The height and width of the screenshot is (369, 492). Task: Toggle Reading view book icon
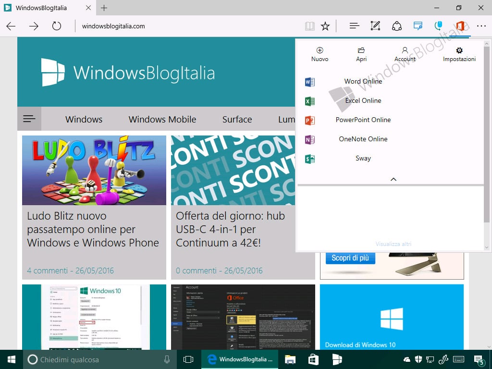(x=310, y=26)
